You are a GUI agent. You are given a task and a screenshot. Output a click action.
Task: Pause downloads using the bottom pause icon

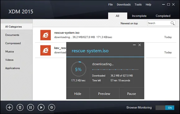[x=30, y=108]
